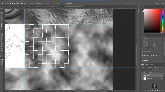Switch to the Channels tab
Screen dimensions: 165x92
pos(147,64)
